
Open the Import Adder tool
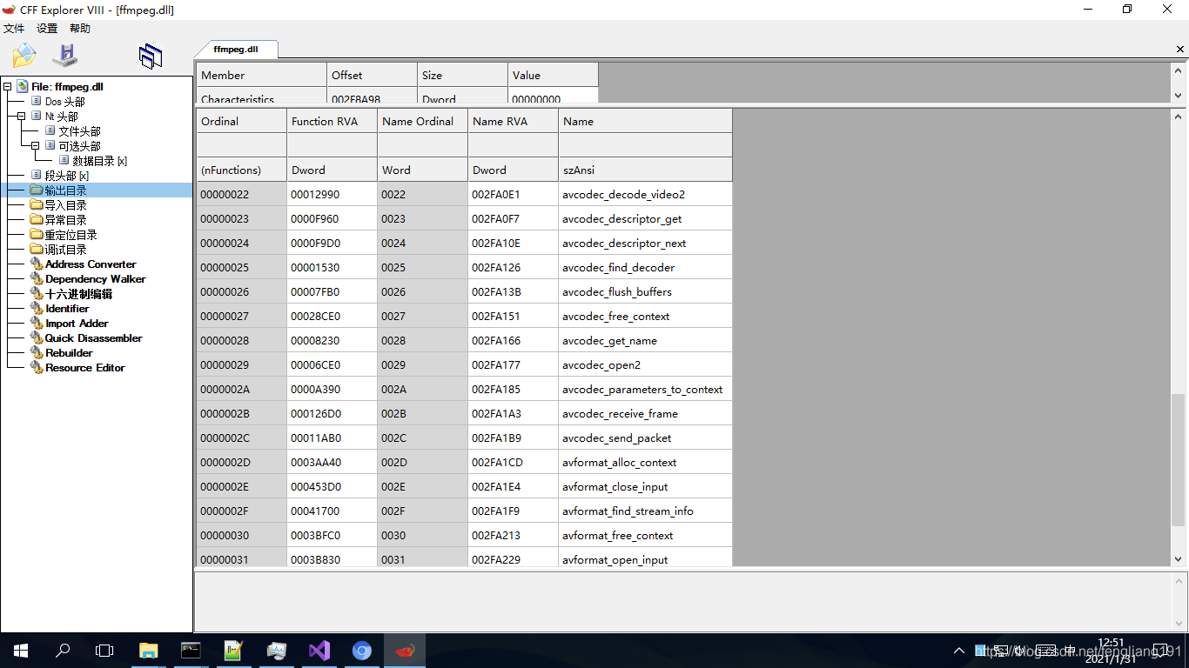77,324
